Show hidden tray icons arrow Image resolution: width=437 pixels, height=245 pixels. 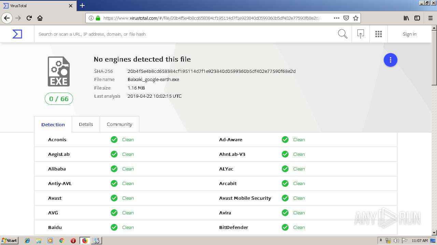point(381,241)
